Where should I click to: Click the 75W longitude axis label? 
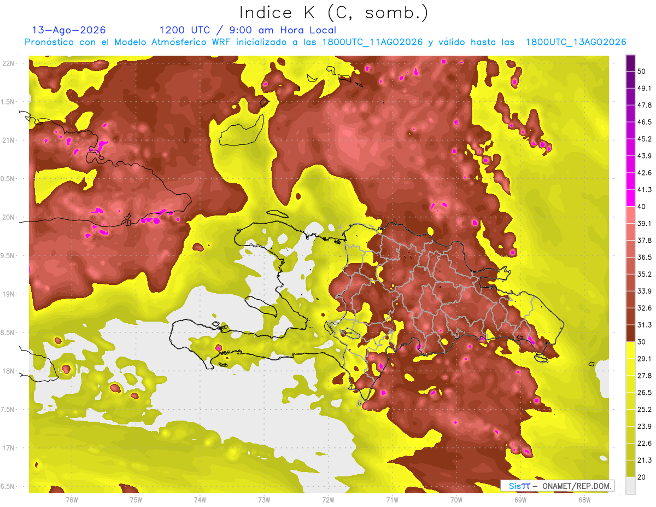136,499
